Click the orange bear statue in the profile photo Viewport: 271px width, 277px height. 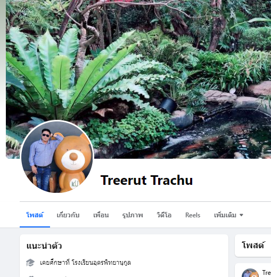click(72, 162)
